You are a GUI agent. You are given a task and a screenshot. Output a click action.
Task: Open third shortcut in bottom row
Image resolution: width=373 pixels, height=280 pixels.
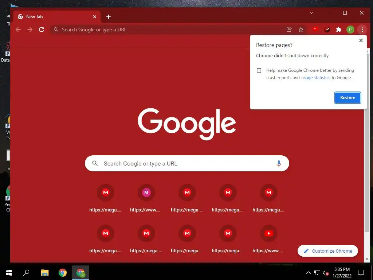coord(187,239)
